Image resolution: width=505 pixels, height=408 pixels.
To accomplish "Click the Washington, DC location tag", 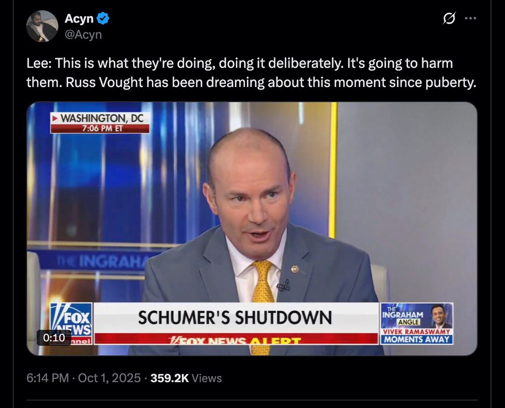I will pyautogui.click(x=100, y=118).
